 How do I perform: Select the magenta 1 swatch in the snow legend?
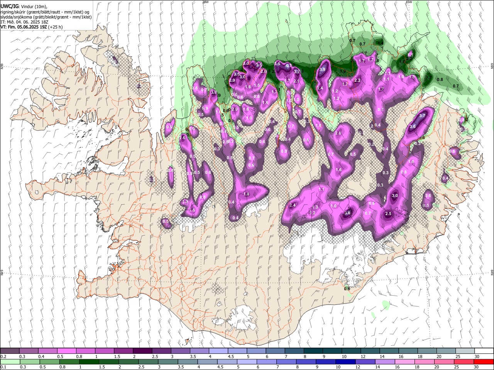coord(104,351)
